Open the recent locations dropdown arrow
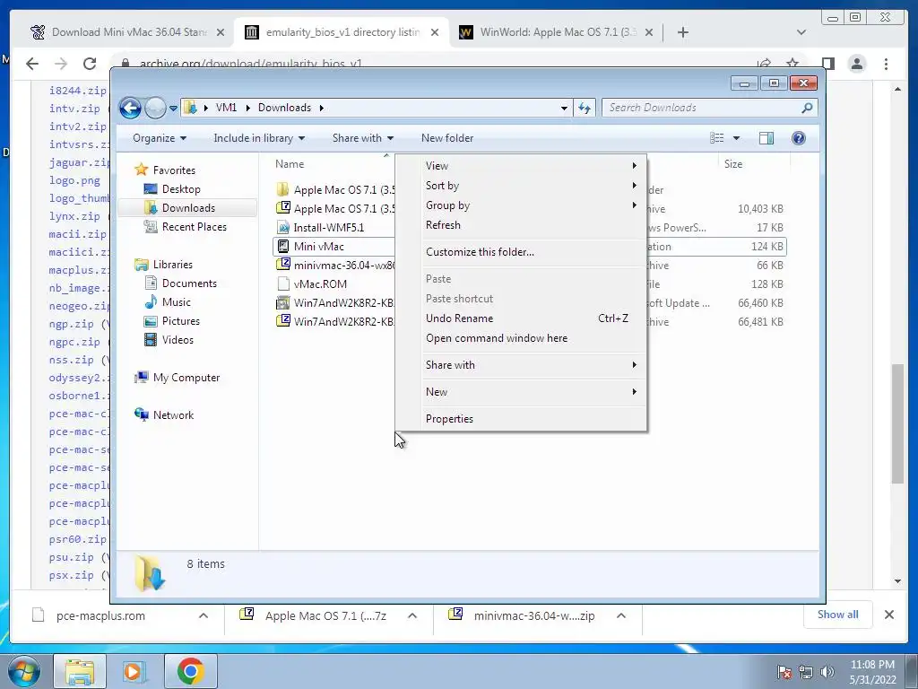Image resolution: width=918 pixels, height=689 pixels. point(173,109)
